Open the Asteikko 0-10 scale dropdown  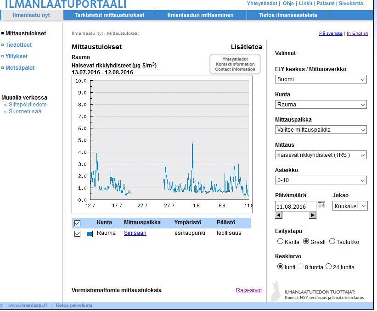tap(321, 180)
